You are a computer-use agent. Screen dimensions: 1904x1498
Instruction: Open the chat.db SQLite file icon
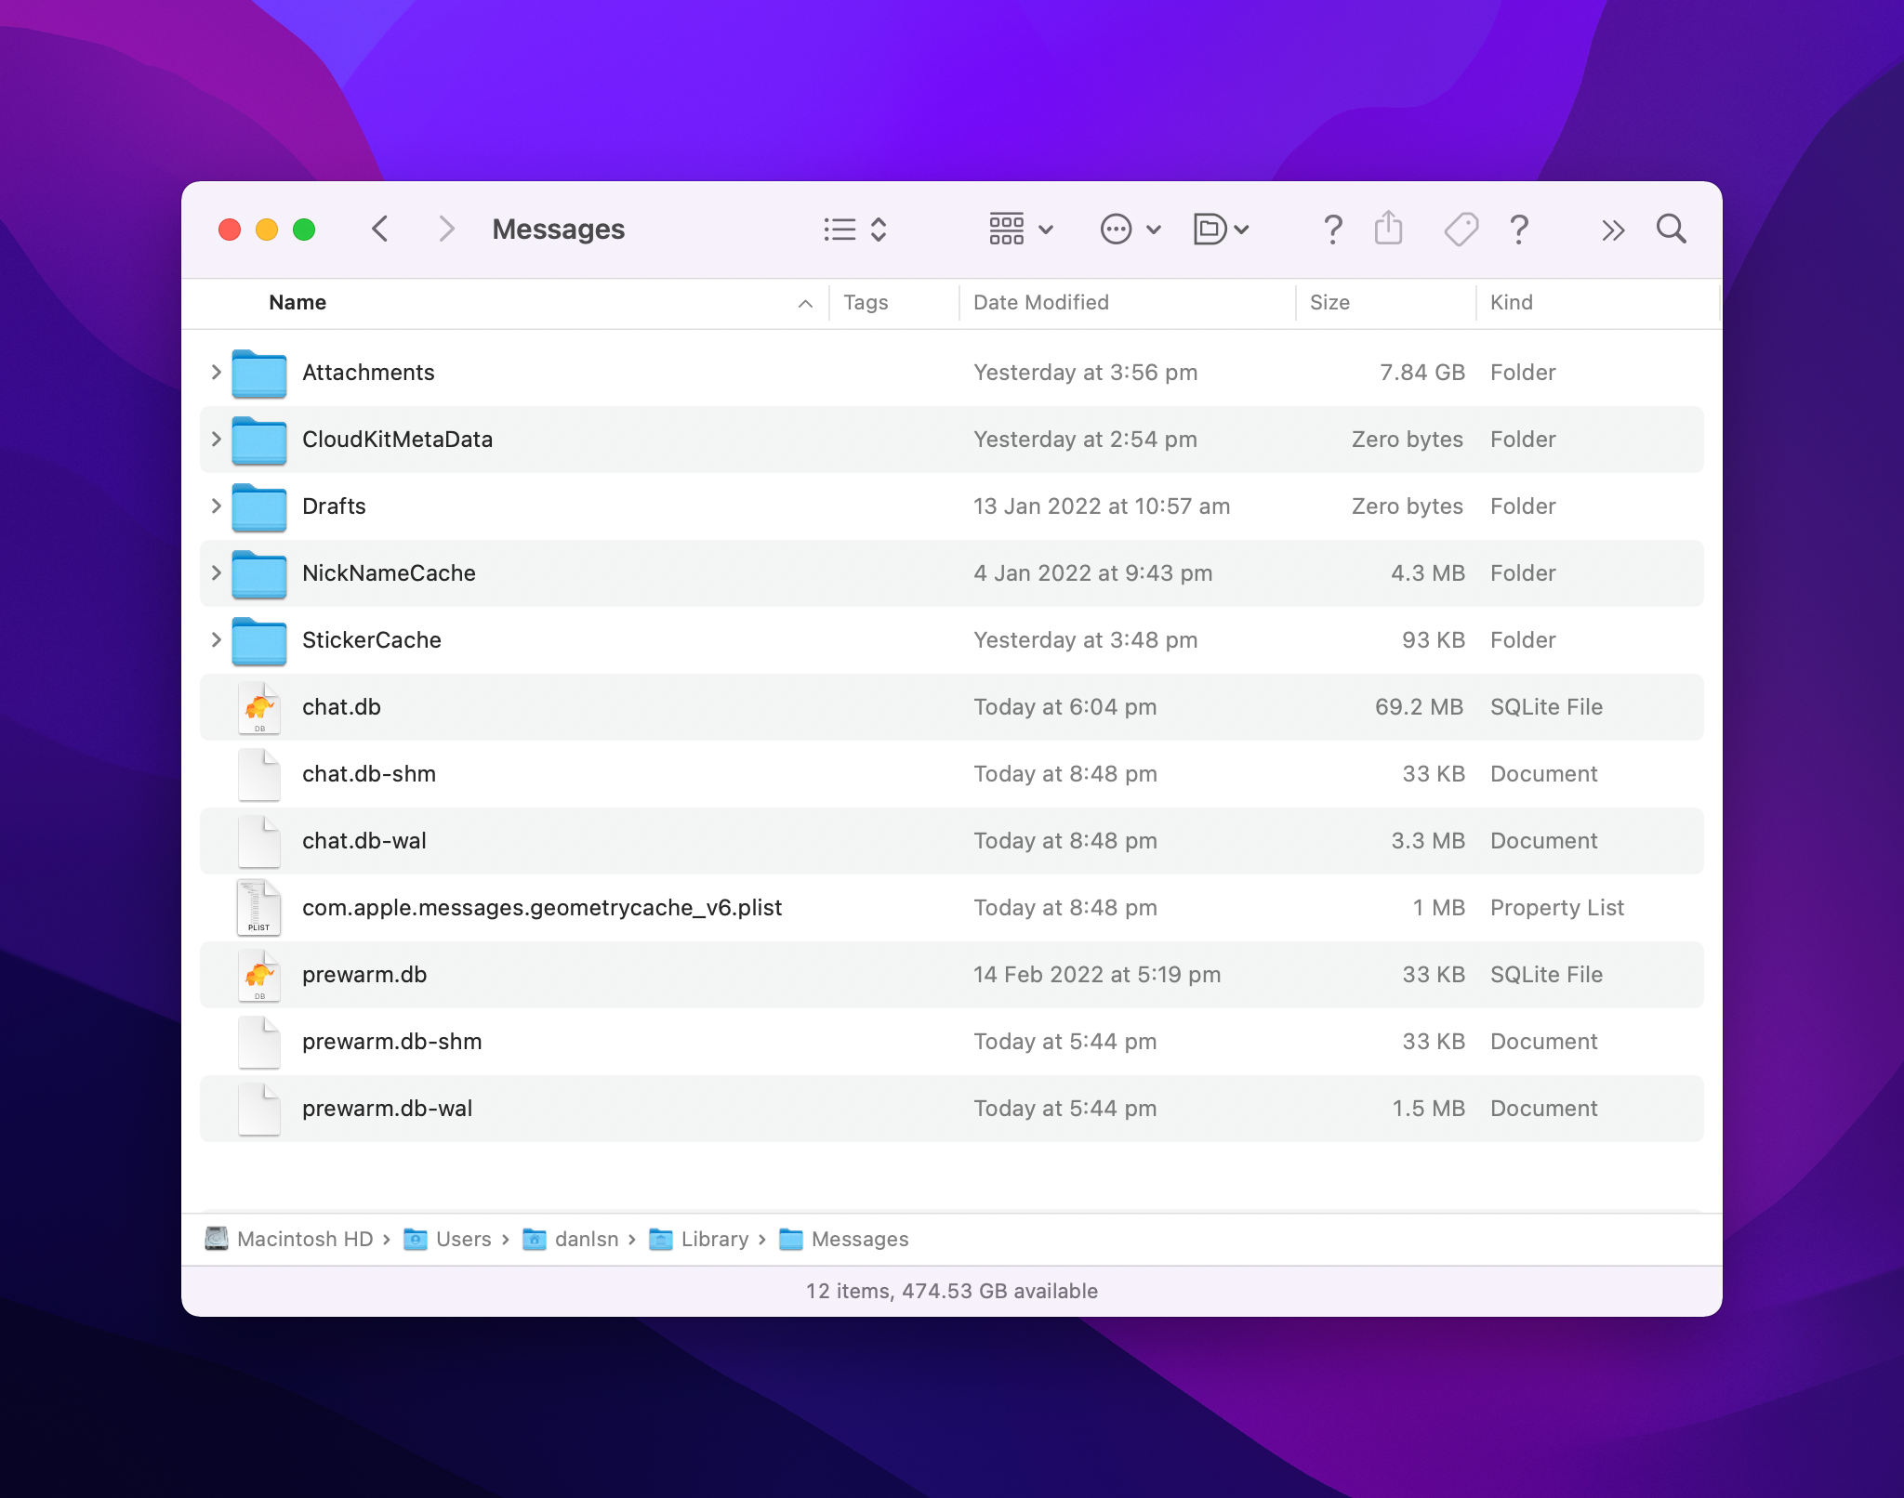[259, 707]
